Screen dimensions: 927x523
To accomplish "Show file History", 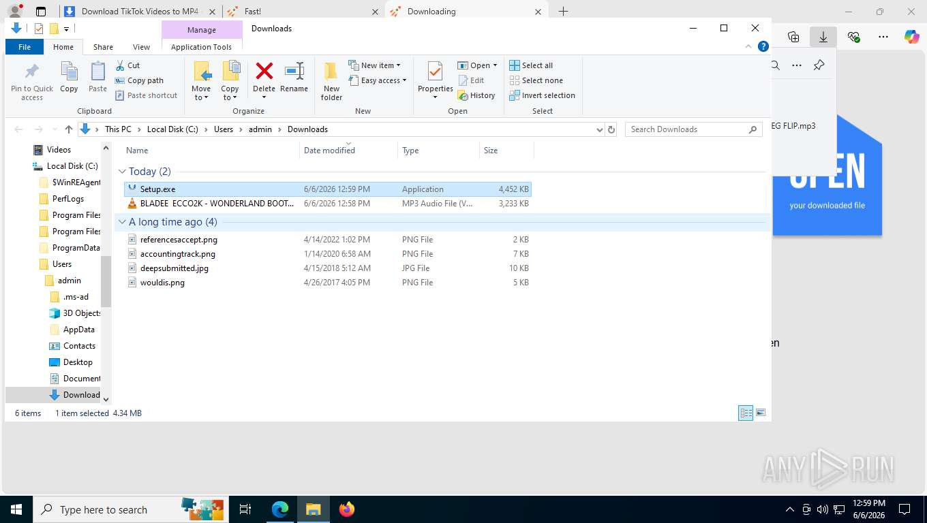I will [x=476, y=95].
